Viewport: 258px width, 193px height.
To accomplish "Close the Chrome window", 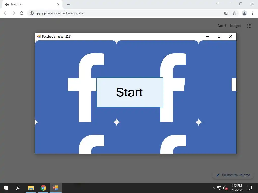I will [x=252, y=4].
